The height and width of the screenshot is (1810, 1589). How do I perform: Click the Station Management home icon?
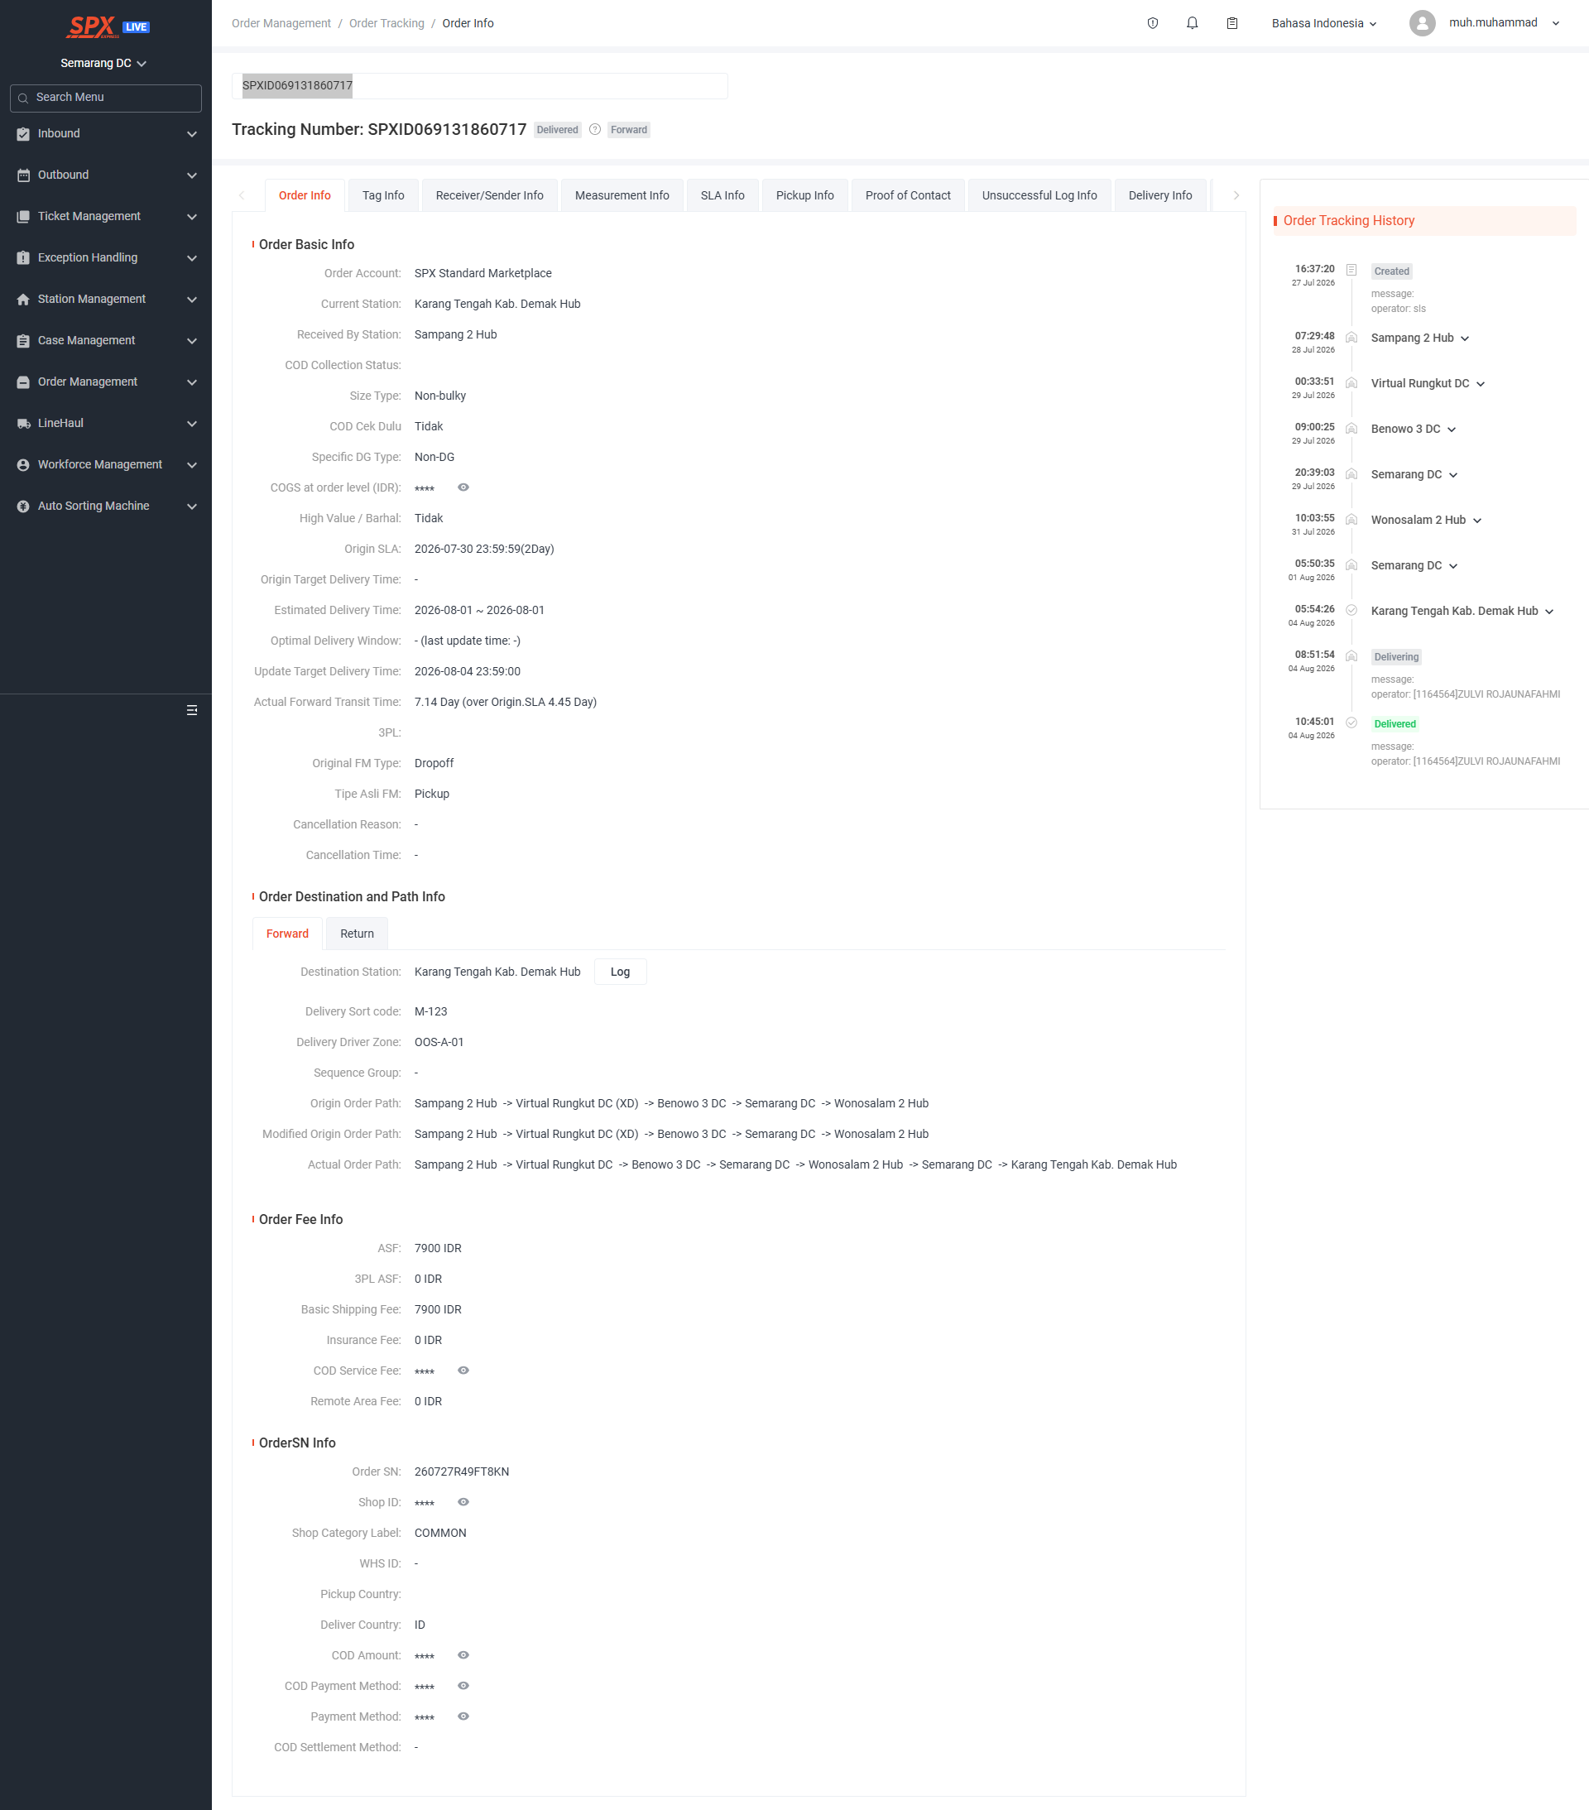[x=23, y=300]
